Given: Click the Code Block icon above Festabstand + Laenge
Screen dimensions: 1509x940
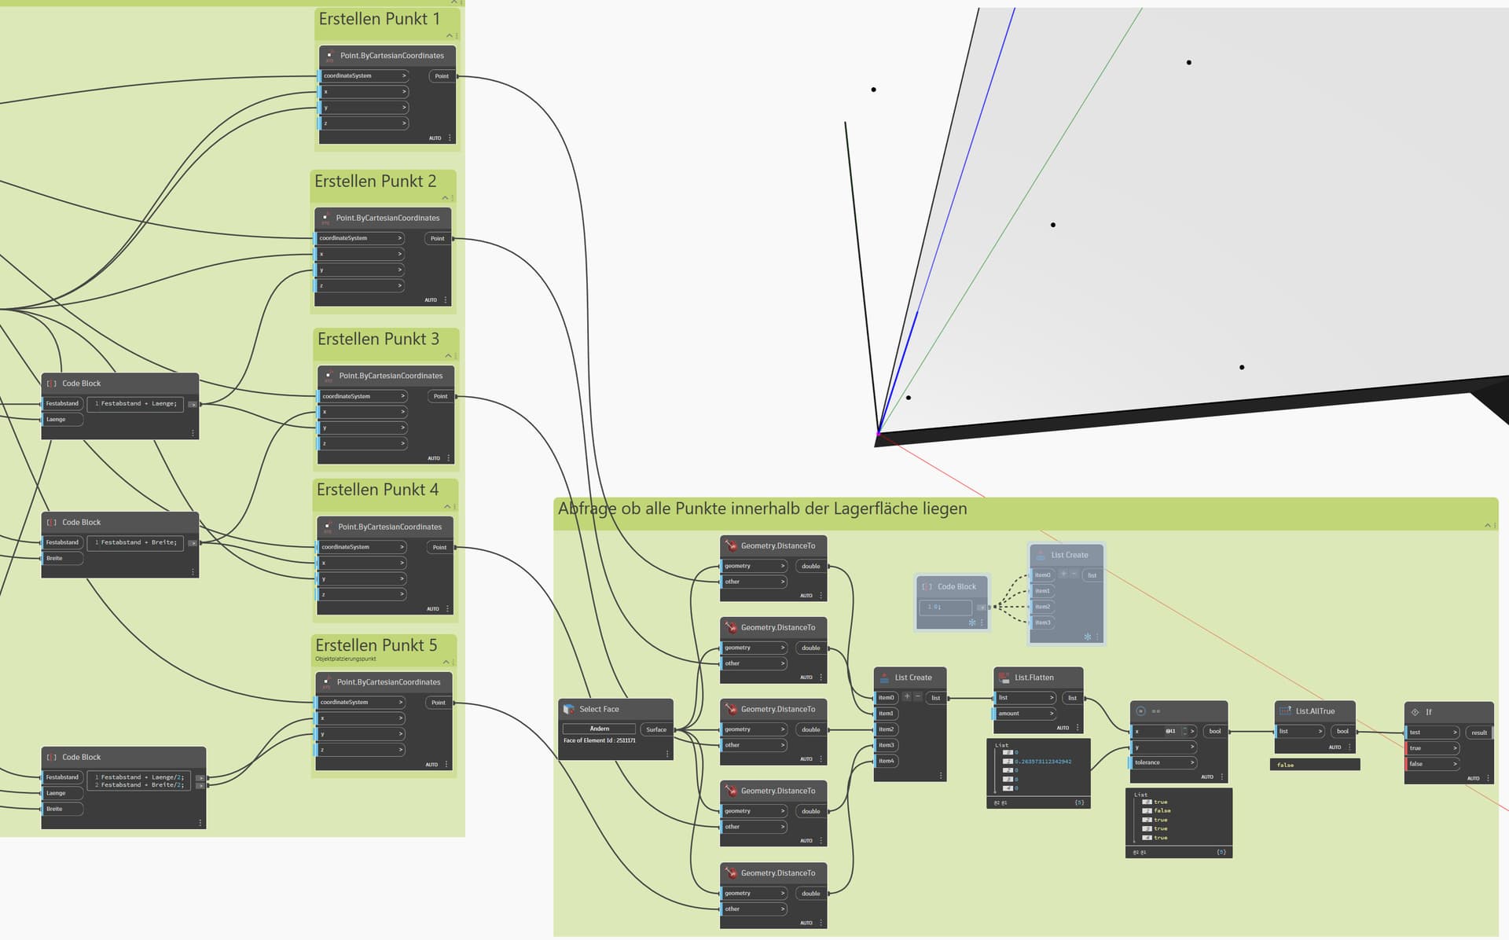Looking at the screenshot, I should coord(52,384).
